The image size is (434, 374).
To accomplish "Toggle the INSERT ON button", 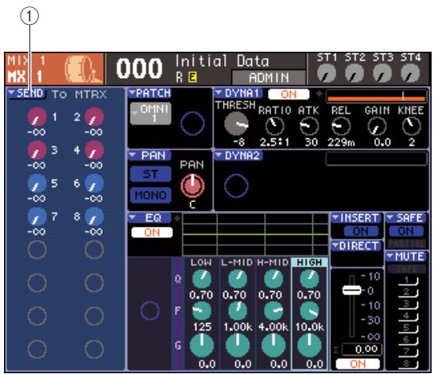I will pos(361,231).
